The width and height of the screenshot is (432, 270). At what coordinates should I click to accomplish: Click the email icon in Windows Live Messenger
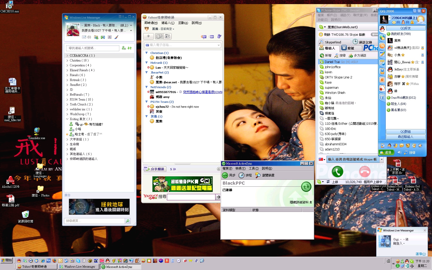point(84,37)
